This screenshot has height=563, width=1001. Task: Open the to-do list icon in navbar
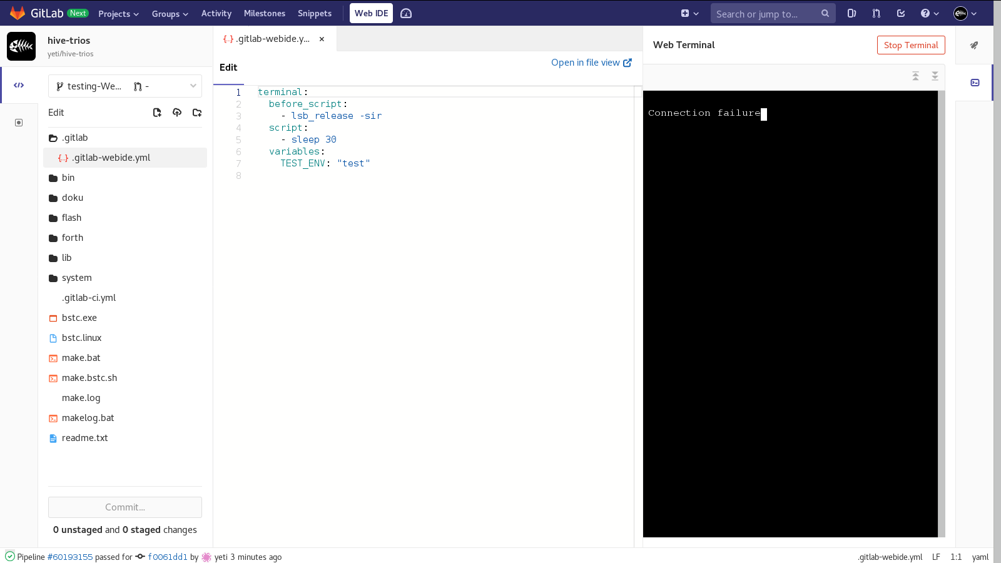pos(901,13)
